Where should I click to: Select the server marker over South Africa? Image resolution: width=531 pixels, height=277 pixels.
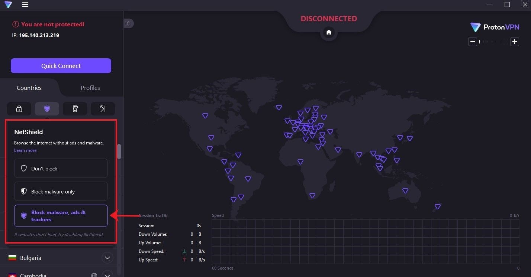(x=312, y=196)
